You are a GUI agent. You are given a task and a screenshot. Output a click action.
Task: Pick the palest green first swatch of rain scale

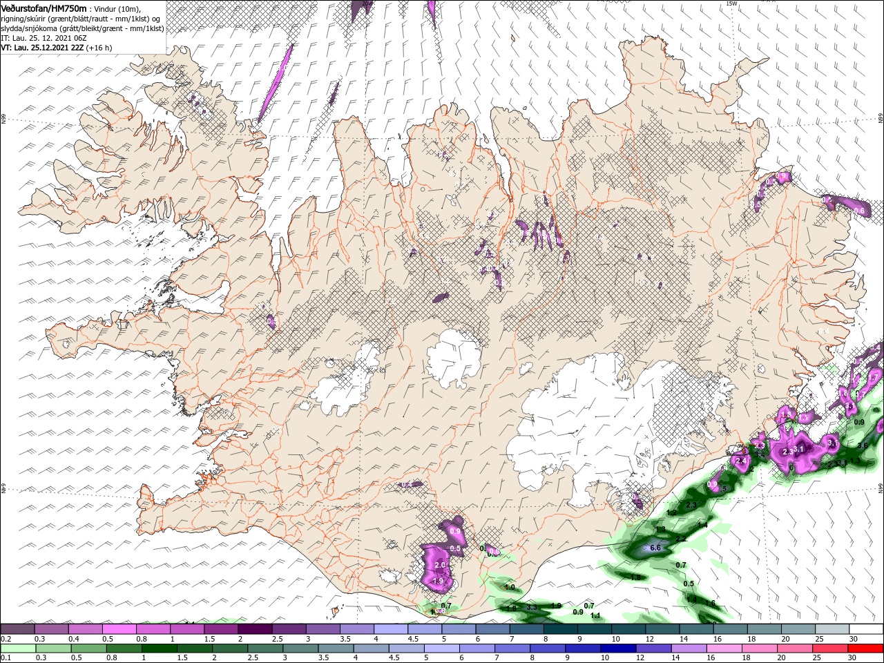tap(17, 648)
